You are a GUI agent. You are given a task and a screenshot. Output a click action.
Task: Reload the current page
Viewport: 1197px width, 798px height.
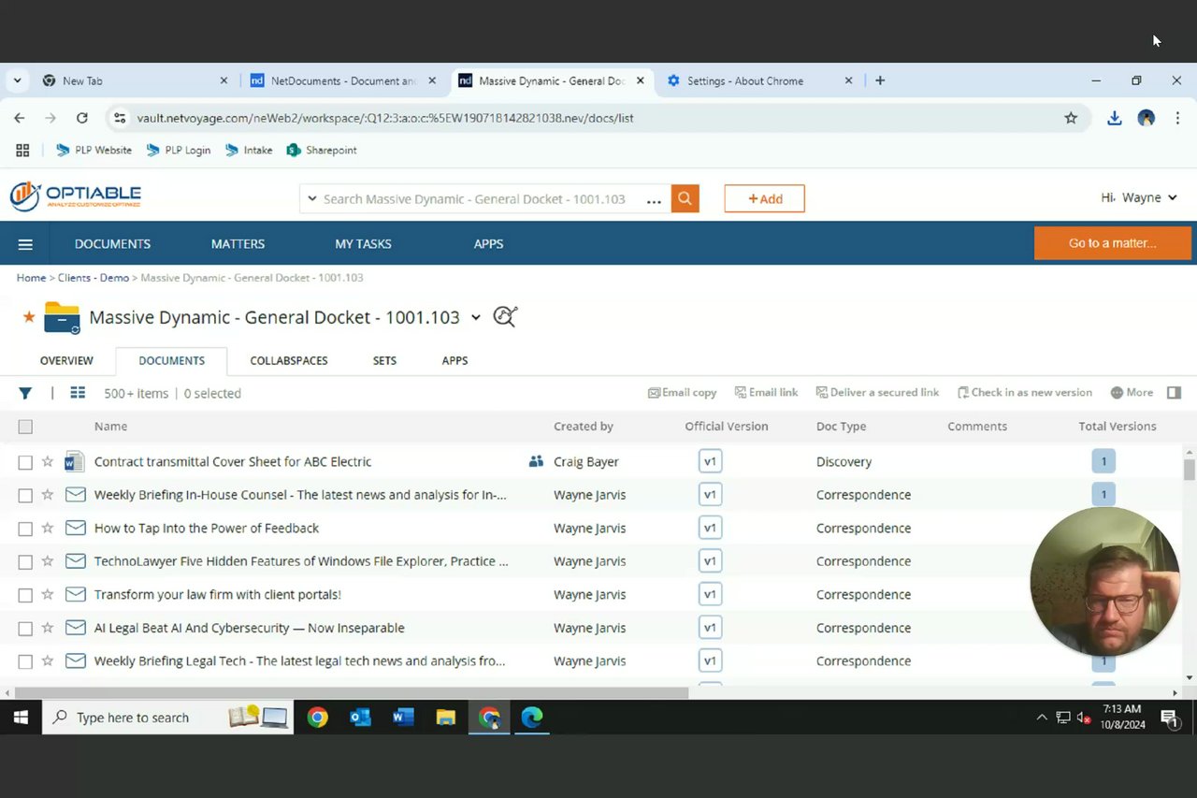tap(82, 118)
